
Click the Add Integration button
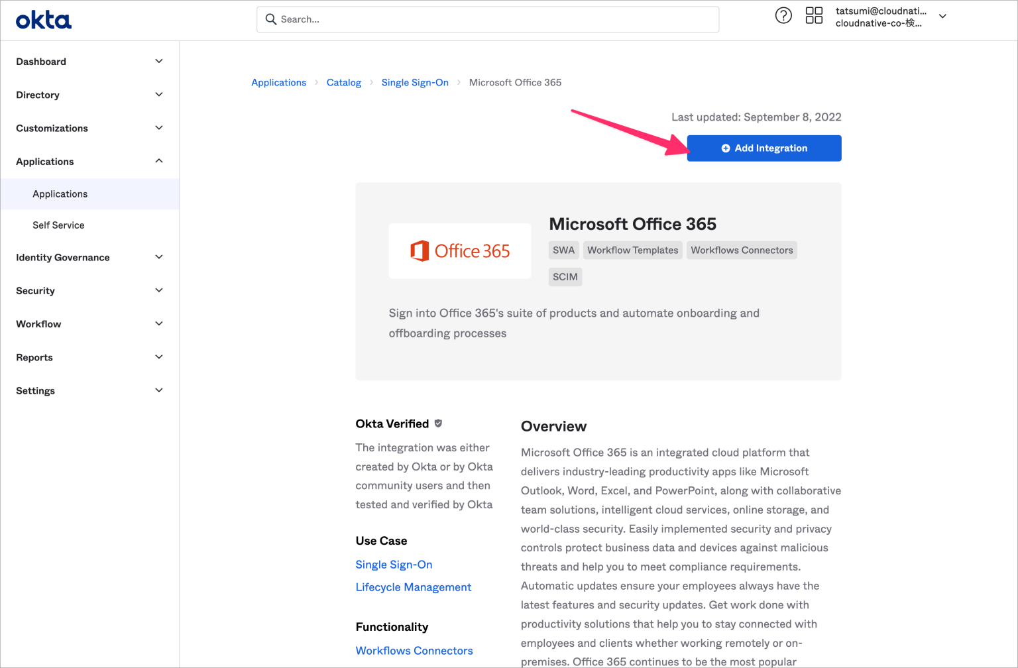pos(763,148)
